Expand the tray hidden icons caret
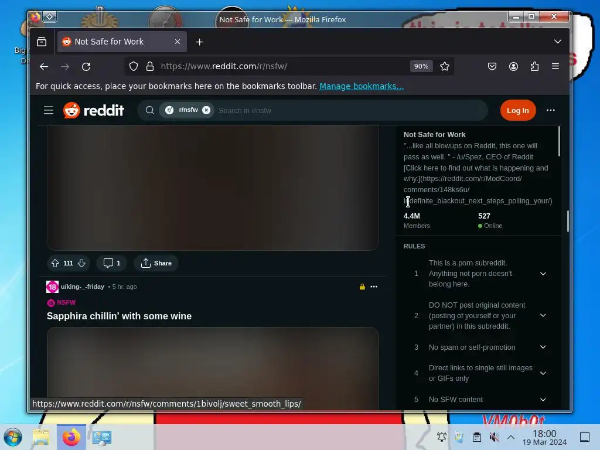Screen dimensions: 600x450 [x=511, y=437]
